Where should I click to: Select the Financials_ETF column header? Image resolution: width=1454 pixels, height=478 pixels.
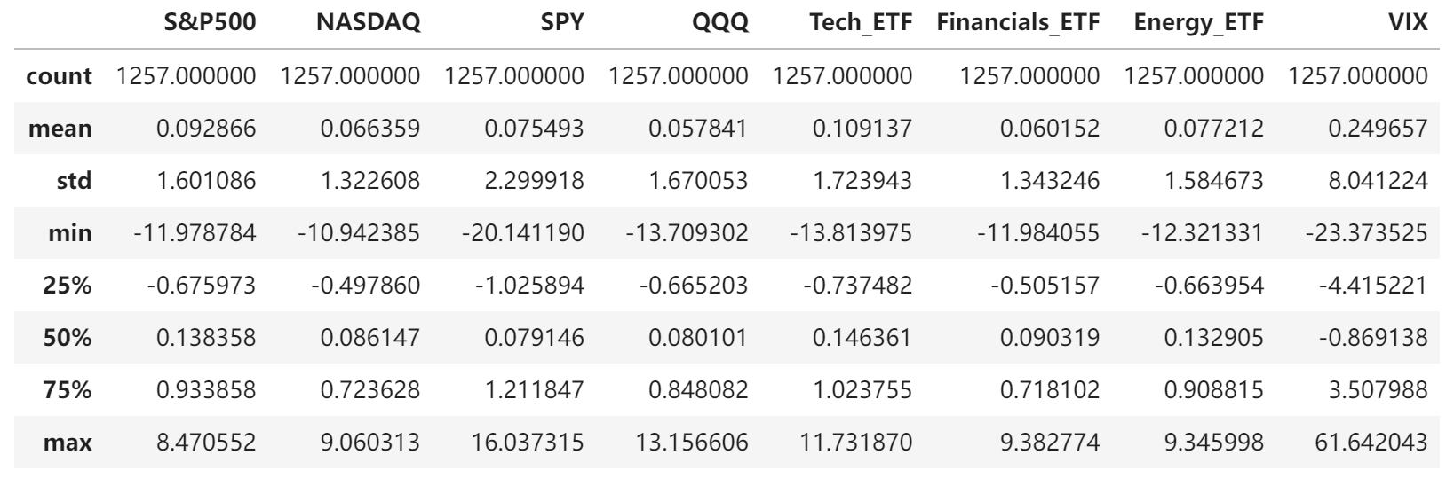pyautogui.click(x=1018, y=24)
